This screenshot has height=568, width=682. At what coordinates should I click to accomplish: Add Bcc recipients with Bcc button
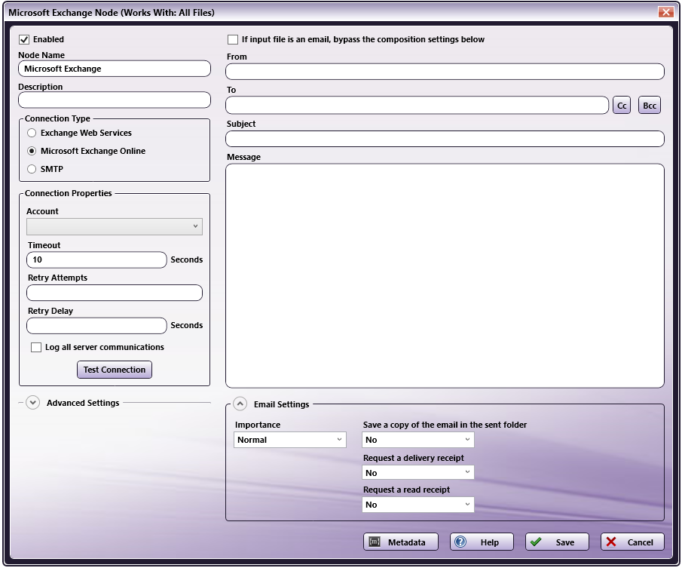(650, 106)
